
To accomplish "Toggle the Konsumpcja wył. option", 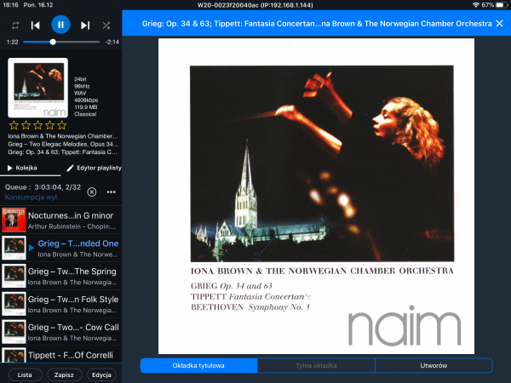I will click(32, 197).
